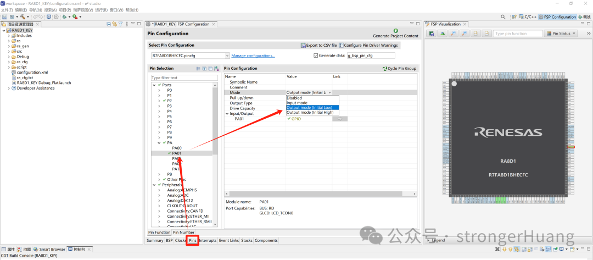The height and width of the screenshot is (260, 593).
Task: Expand the P0 port node
Action: [159, 91]
